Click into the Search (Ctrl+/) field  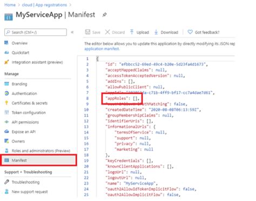(x=36, y=33)
